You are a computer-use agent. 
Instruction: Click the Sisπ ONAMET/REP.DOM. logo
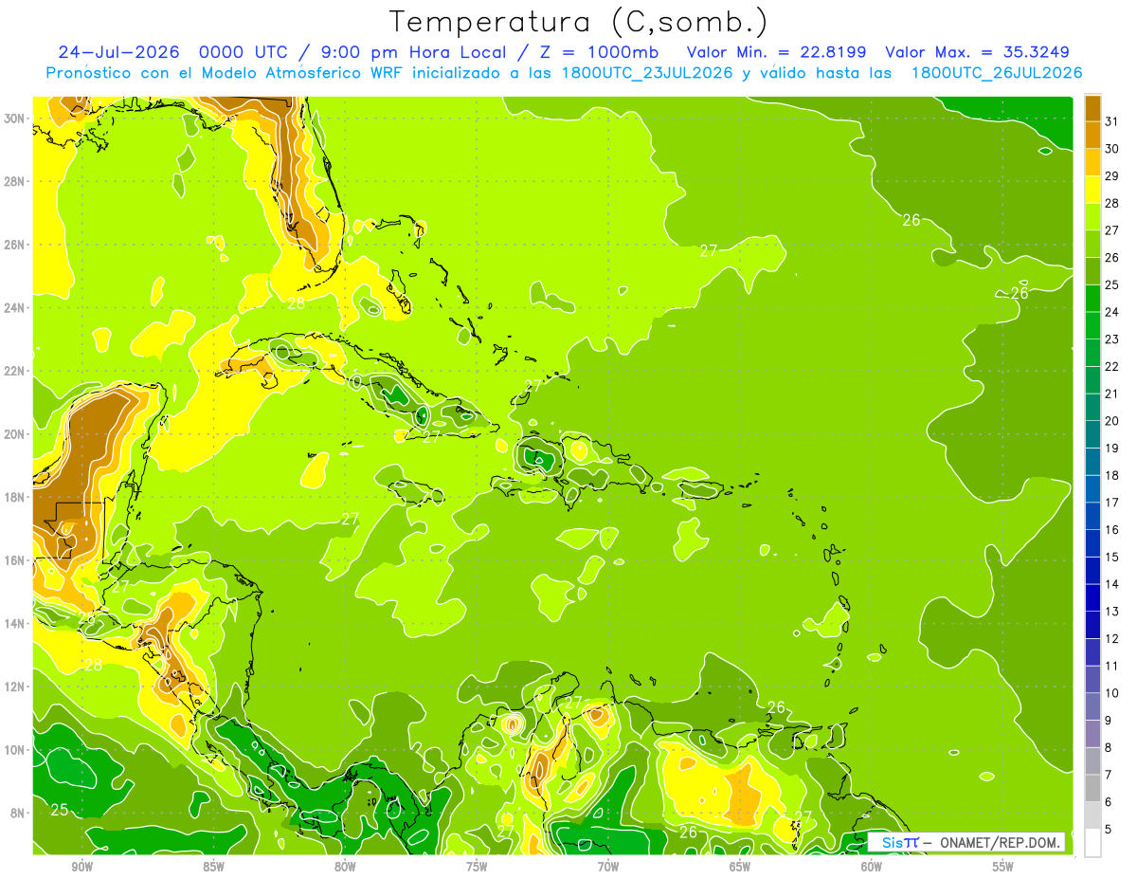(x=966, y=842)
